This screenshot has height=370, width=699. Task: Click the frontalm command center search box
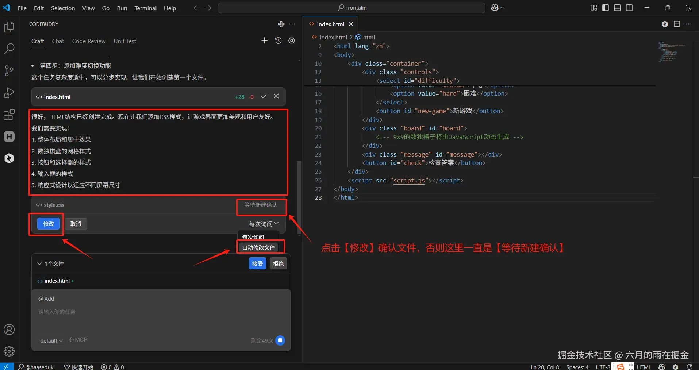(x=352, y=8)
